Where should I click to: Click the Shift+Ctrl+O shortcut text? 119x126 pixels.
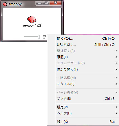coord(104,45)
